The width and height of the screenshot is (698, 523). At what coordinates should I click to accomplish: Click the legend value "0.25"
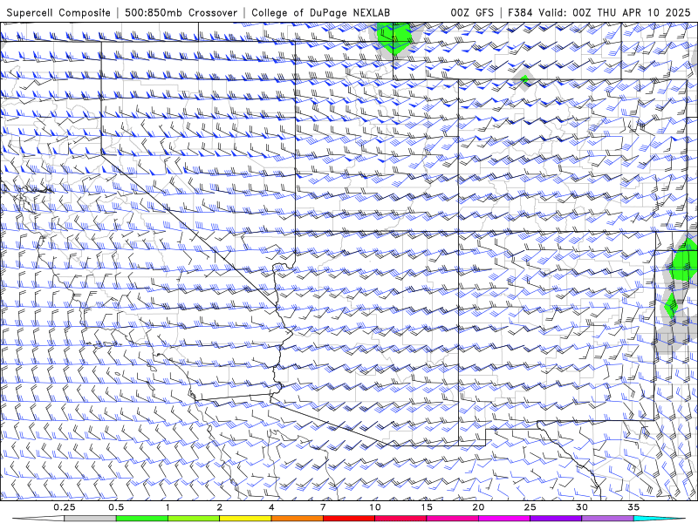pos(65,507)
